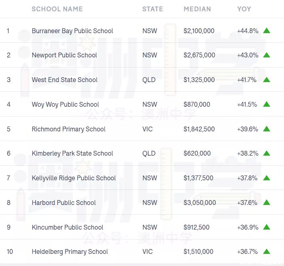Click the up arrow in Harbord Public row
284x266 pixels.
click(267, 203)
